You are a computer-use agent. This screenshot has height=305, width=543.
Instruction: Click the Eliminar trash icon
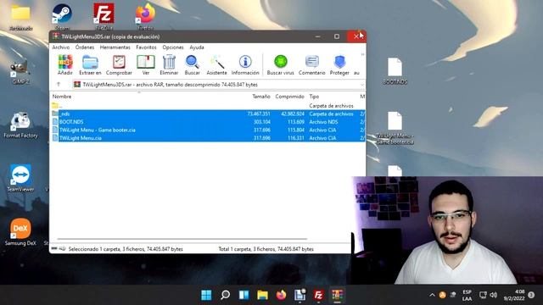click(x=169, y=65)
